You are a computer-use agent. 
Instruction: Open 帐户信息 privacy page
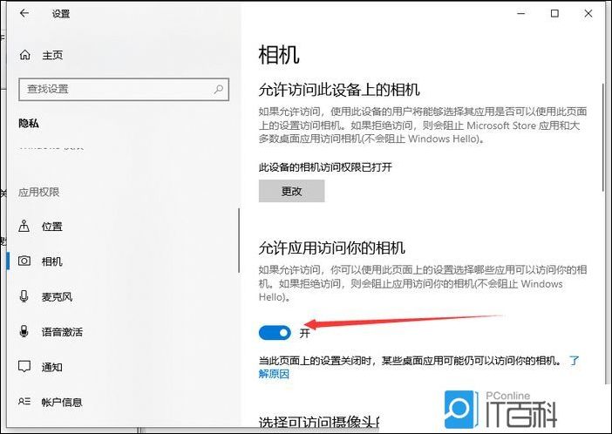(62, 402)
